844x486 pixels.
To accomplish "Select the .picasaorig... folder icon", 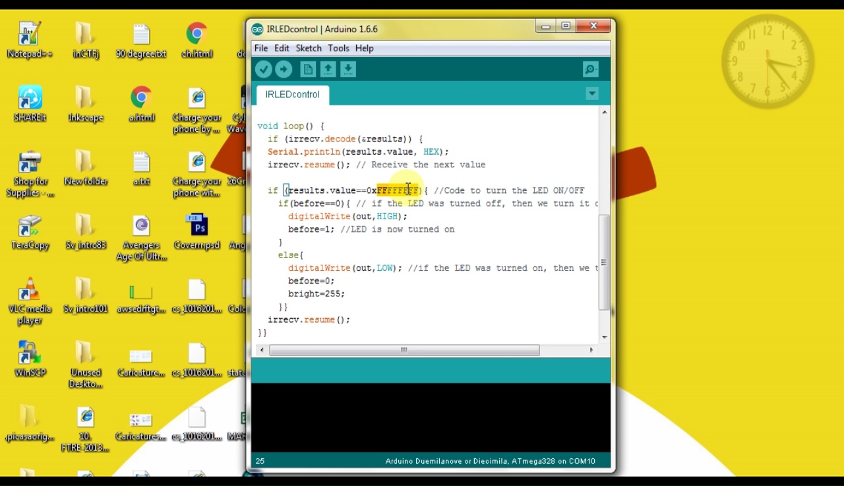I will (28, 423).
